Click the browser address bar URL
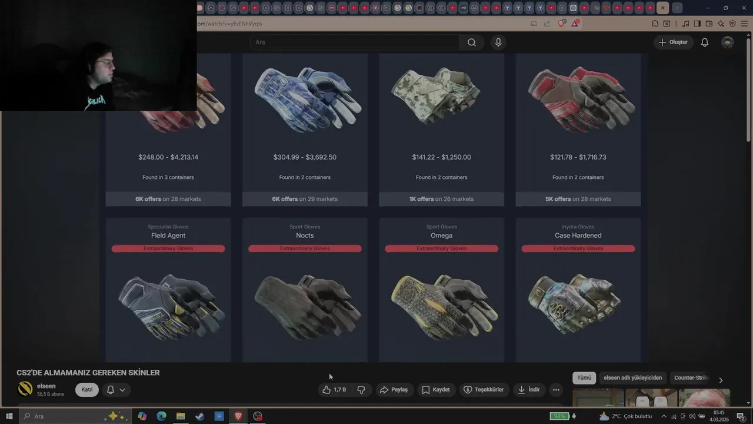 point(229,24)
